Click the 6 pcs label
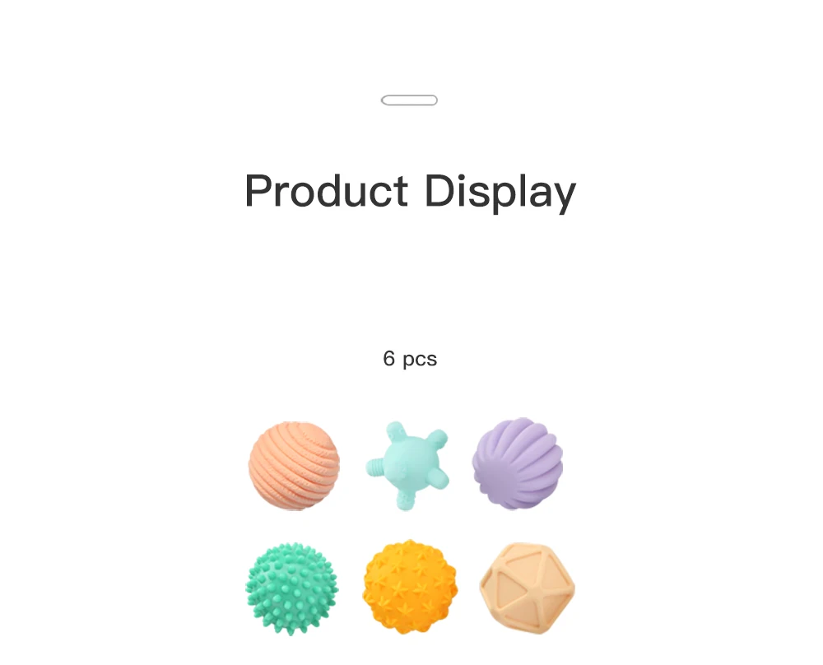The image size is (823, 665). pyautogui.click(x=410, y=359)
